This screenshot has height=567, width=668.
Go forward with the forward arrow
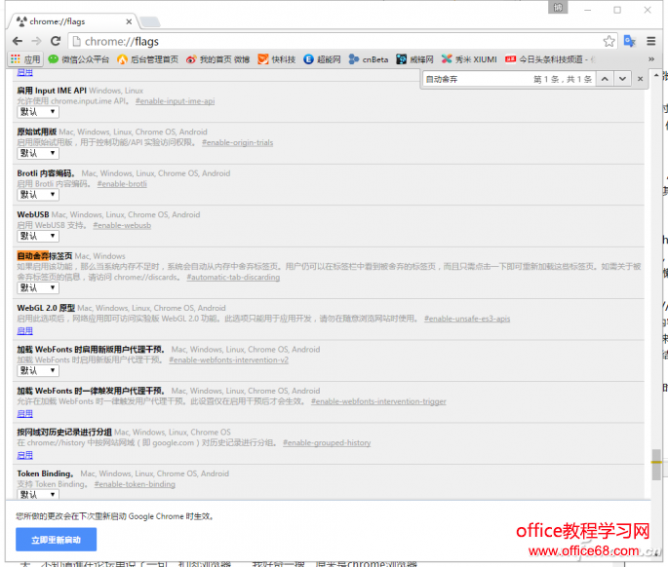[36, 41]
